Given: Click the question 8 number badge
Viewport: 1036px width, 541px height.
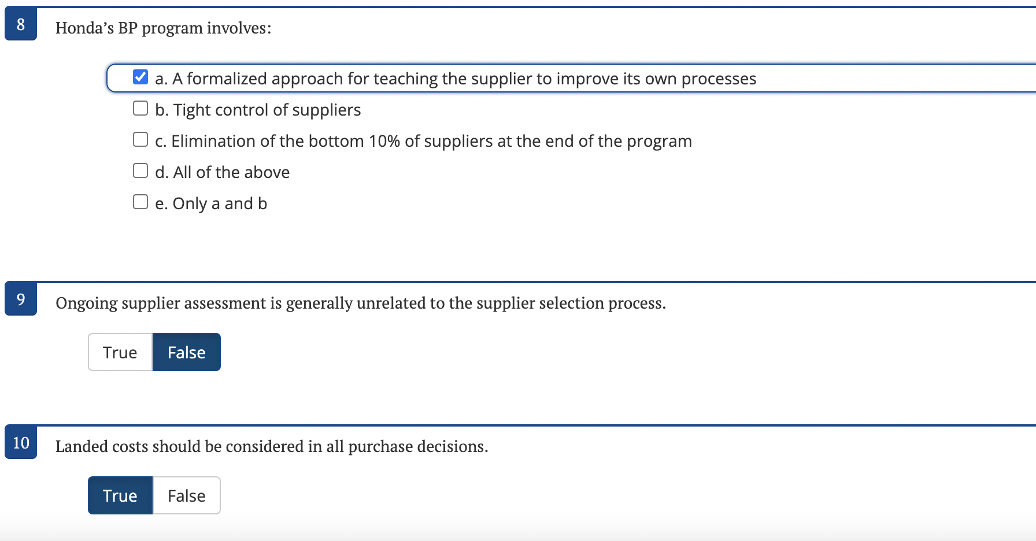Looking at the screenshot, I should click(20, 25).
